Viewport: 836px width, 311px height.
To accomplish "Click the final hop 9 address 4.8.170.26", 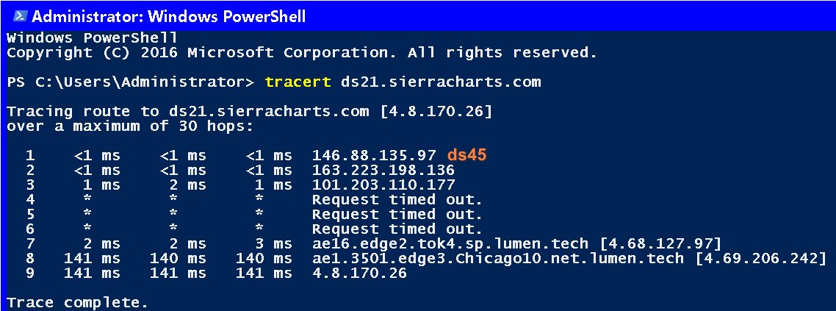I will 359,274.
